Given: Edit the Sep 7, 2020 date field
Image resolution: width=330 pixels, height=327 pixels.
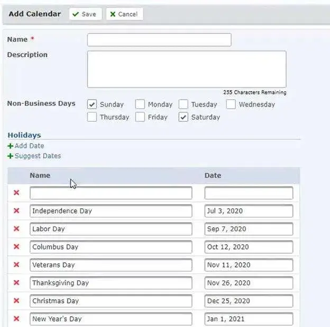Looking at the screenshot, I should pyautogui.click(x=249, y=229).
